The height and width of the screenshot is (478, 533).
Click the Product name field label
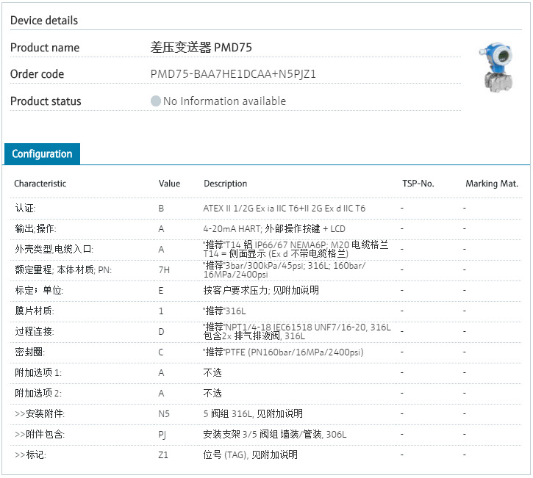(x=45, y=48)
